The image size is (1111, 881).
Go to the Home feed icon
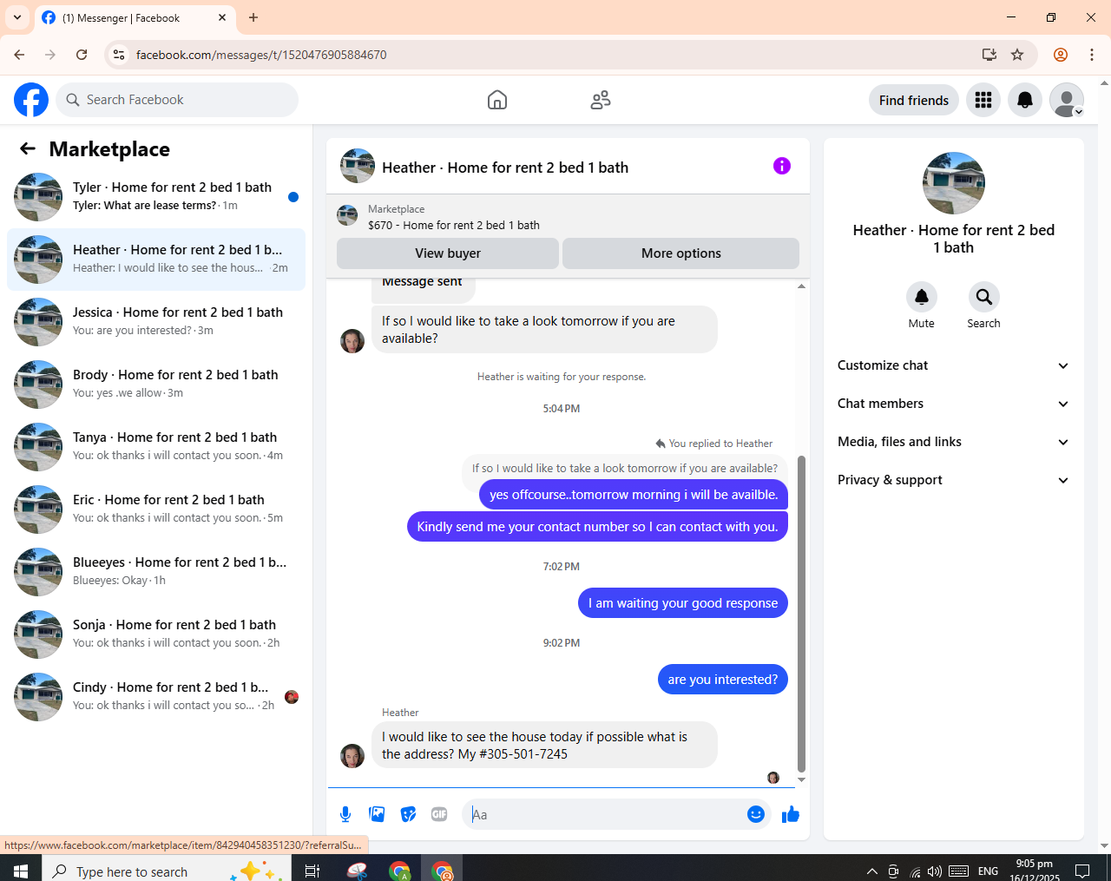tap(497, 100)
